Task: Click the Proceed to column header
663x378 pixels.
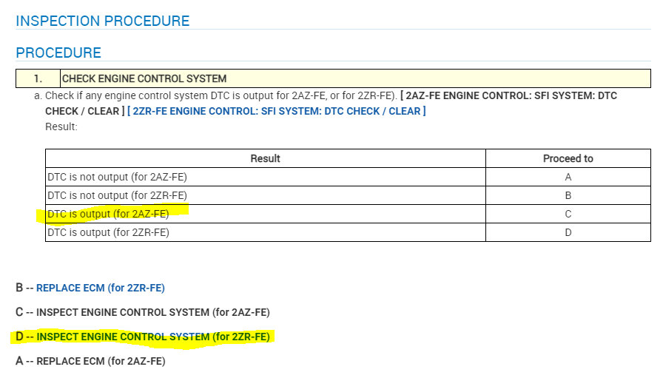Action: coord(568,158)
